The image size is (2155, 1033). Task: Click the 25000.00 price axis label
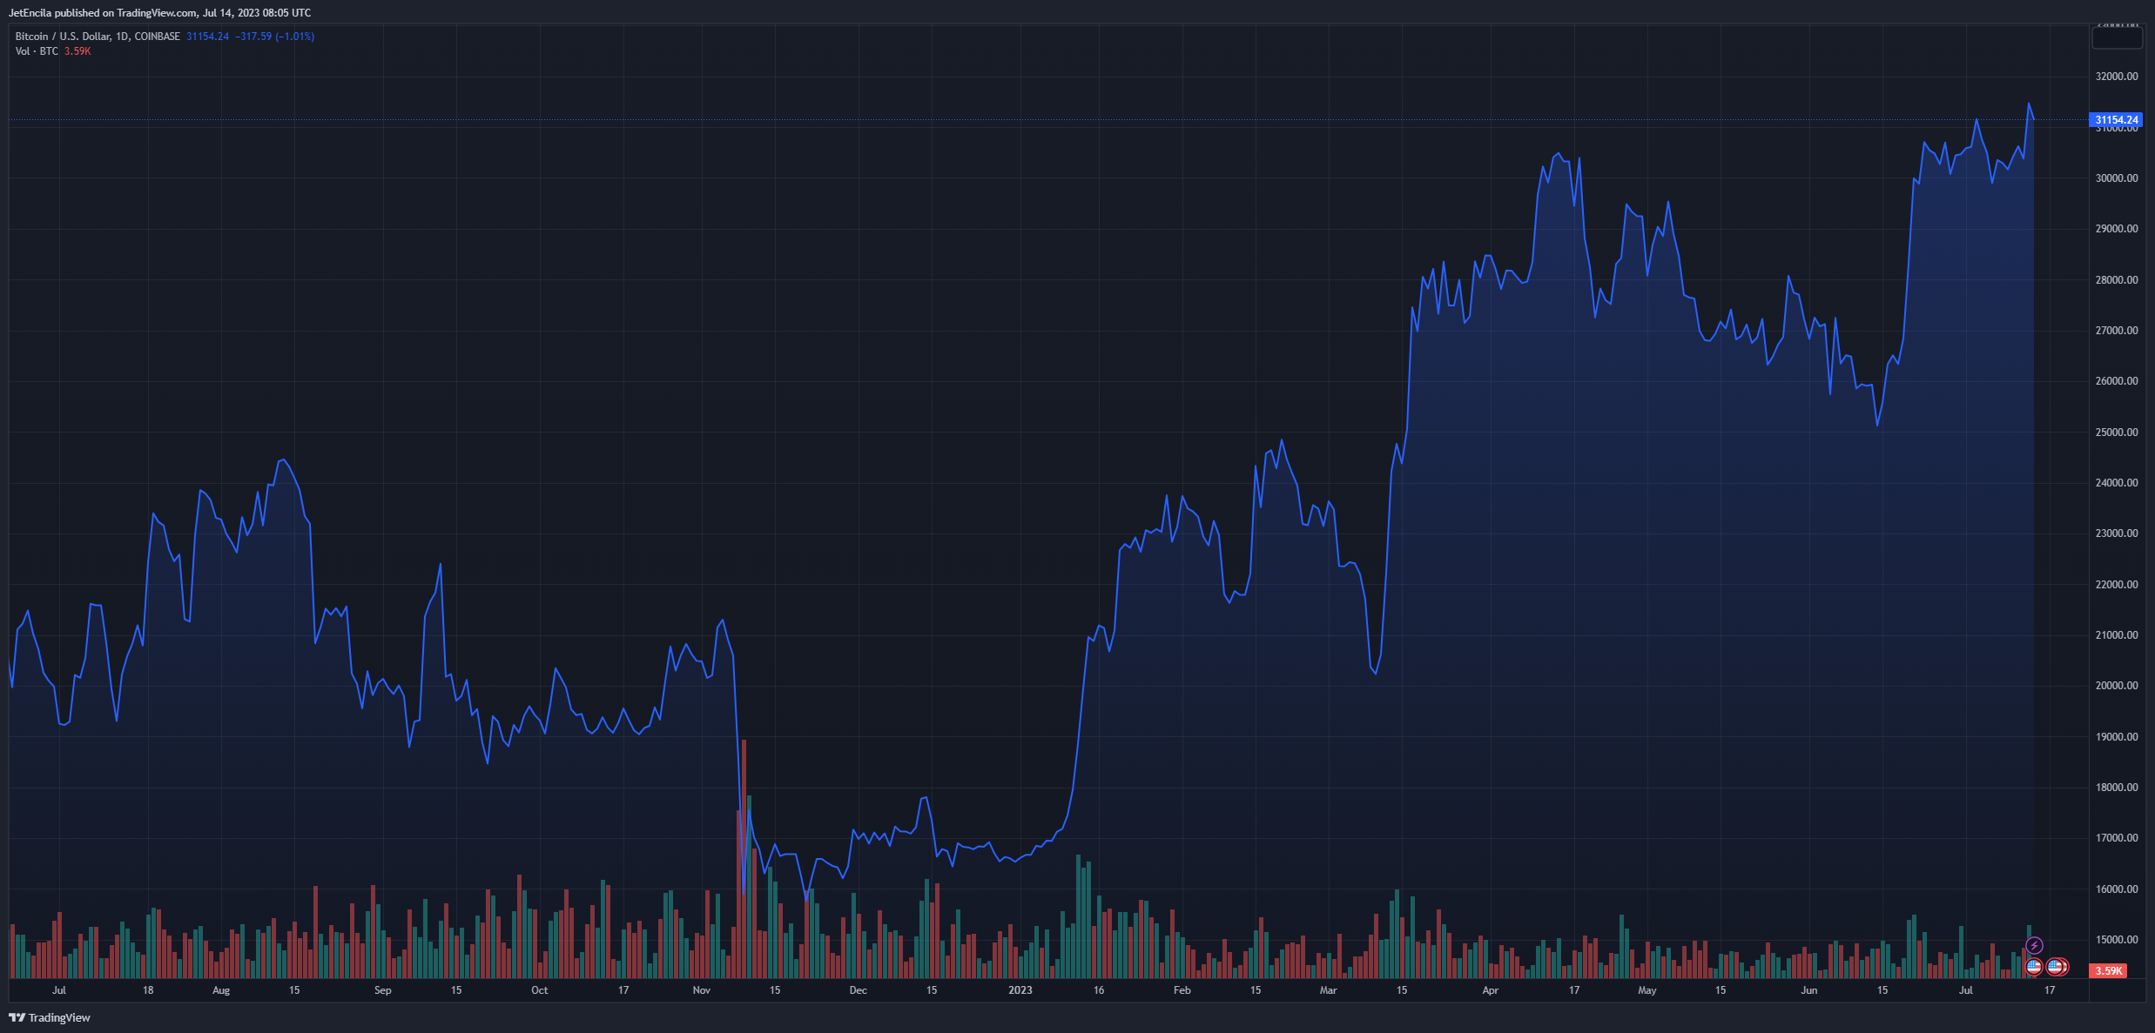click(x=2117, y=433)
